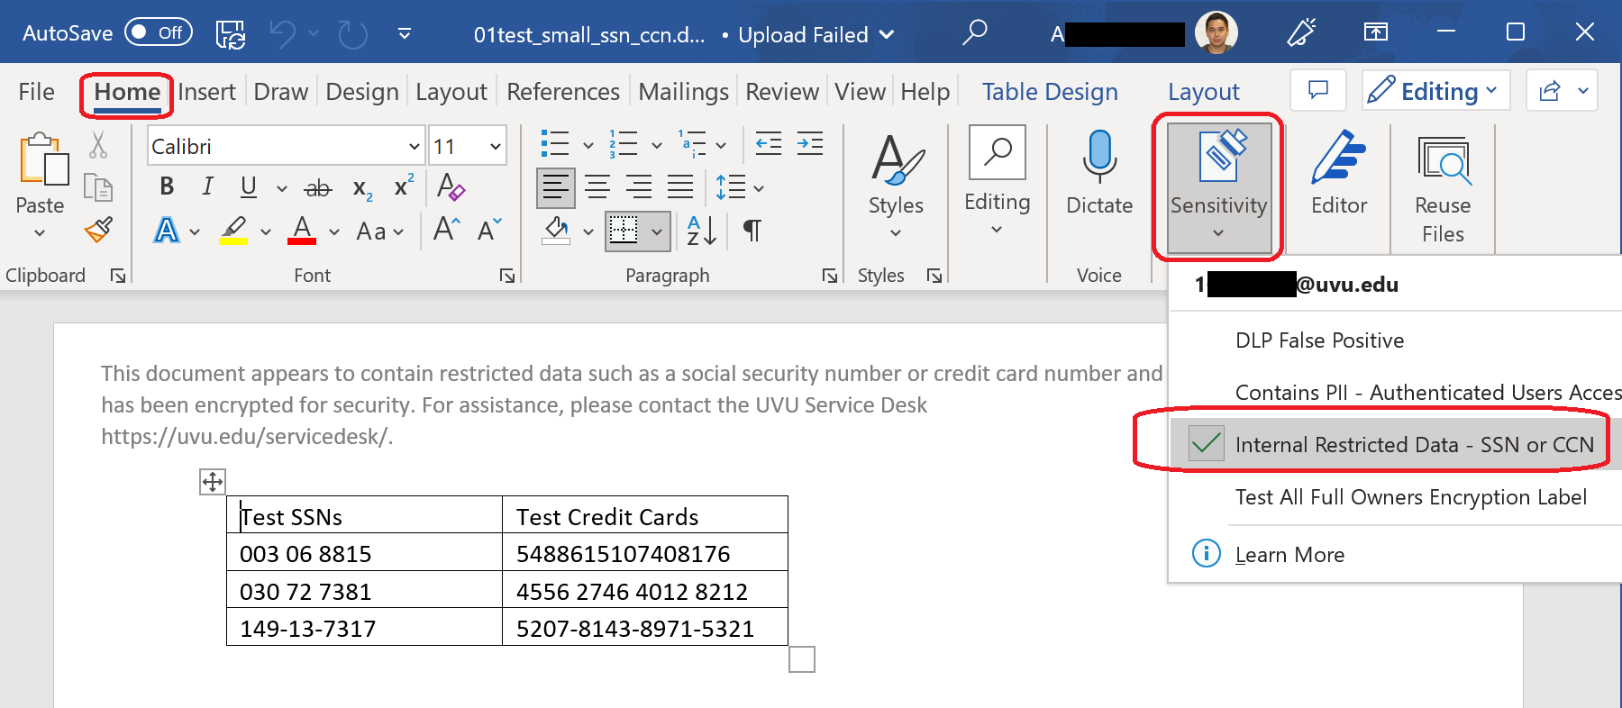Open the File menu
This screenshot has height=708, width=1622.
coord(36,92)
